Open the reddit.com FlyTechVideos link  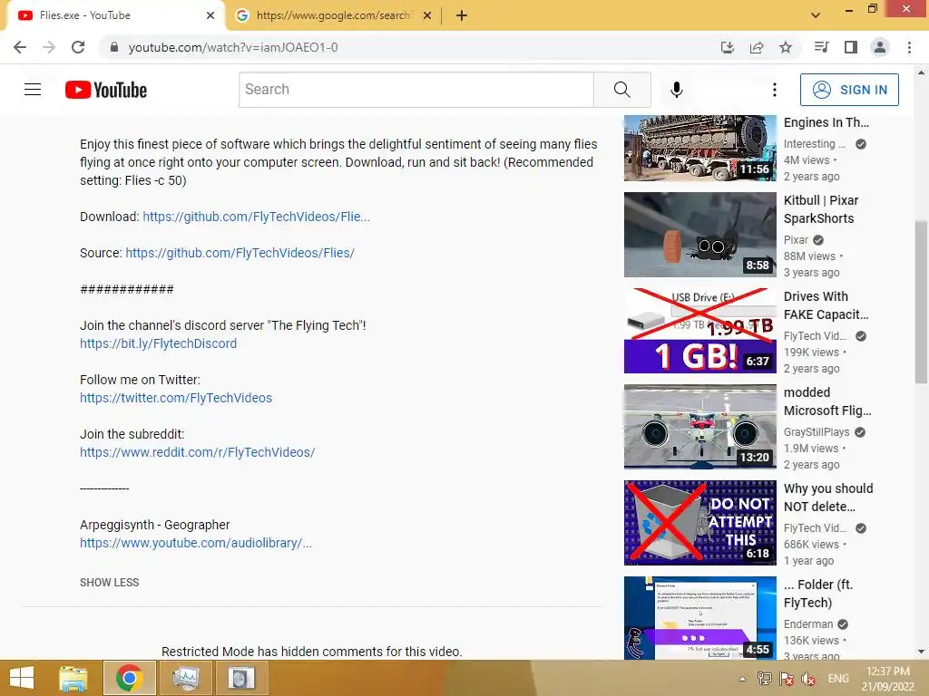(197, 452)
